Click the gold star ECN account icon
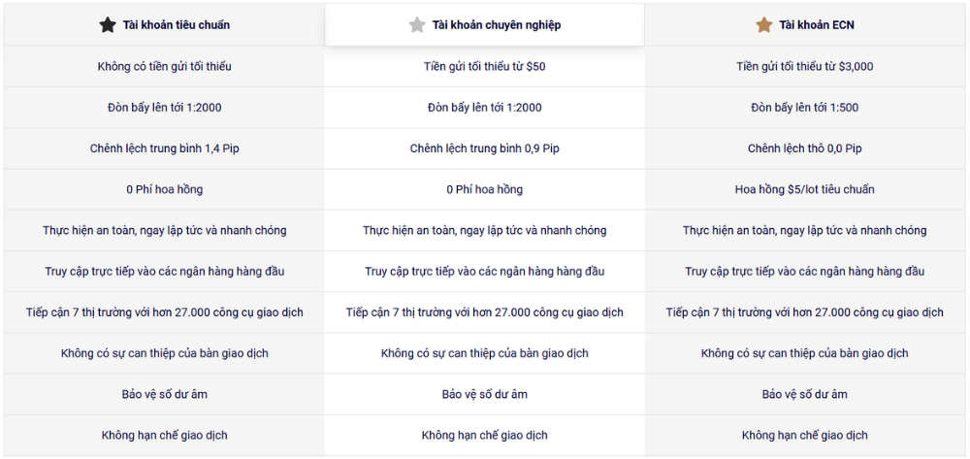970x459 pixels. [764, 25]
